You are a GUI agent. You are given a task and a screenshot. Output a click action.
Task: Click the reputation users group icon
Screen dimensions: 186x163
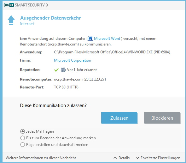[63, 70]
